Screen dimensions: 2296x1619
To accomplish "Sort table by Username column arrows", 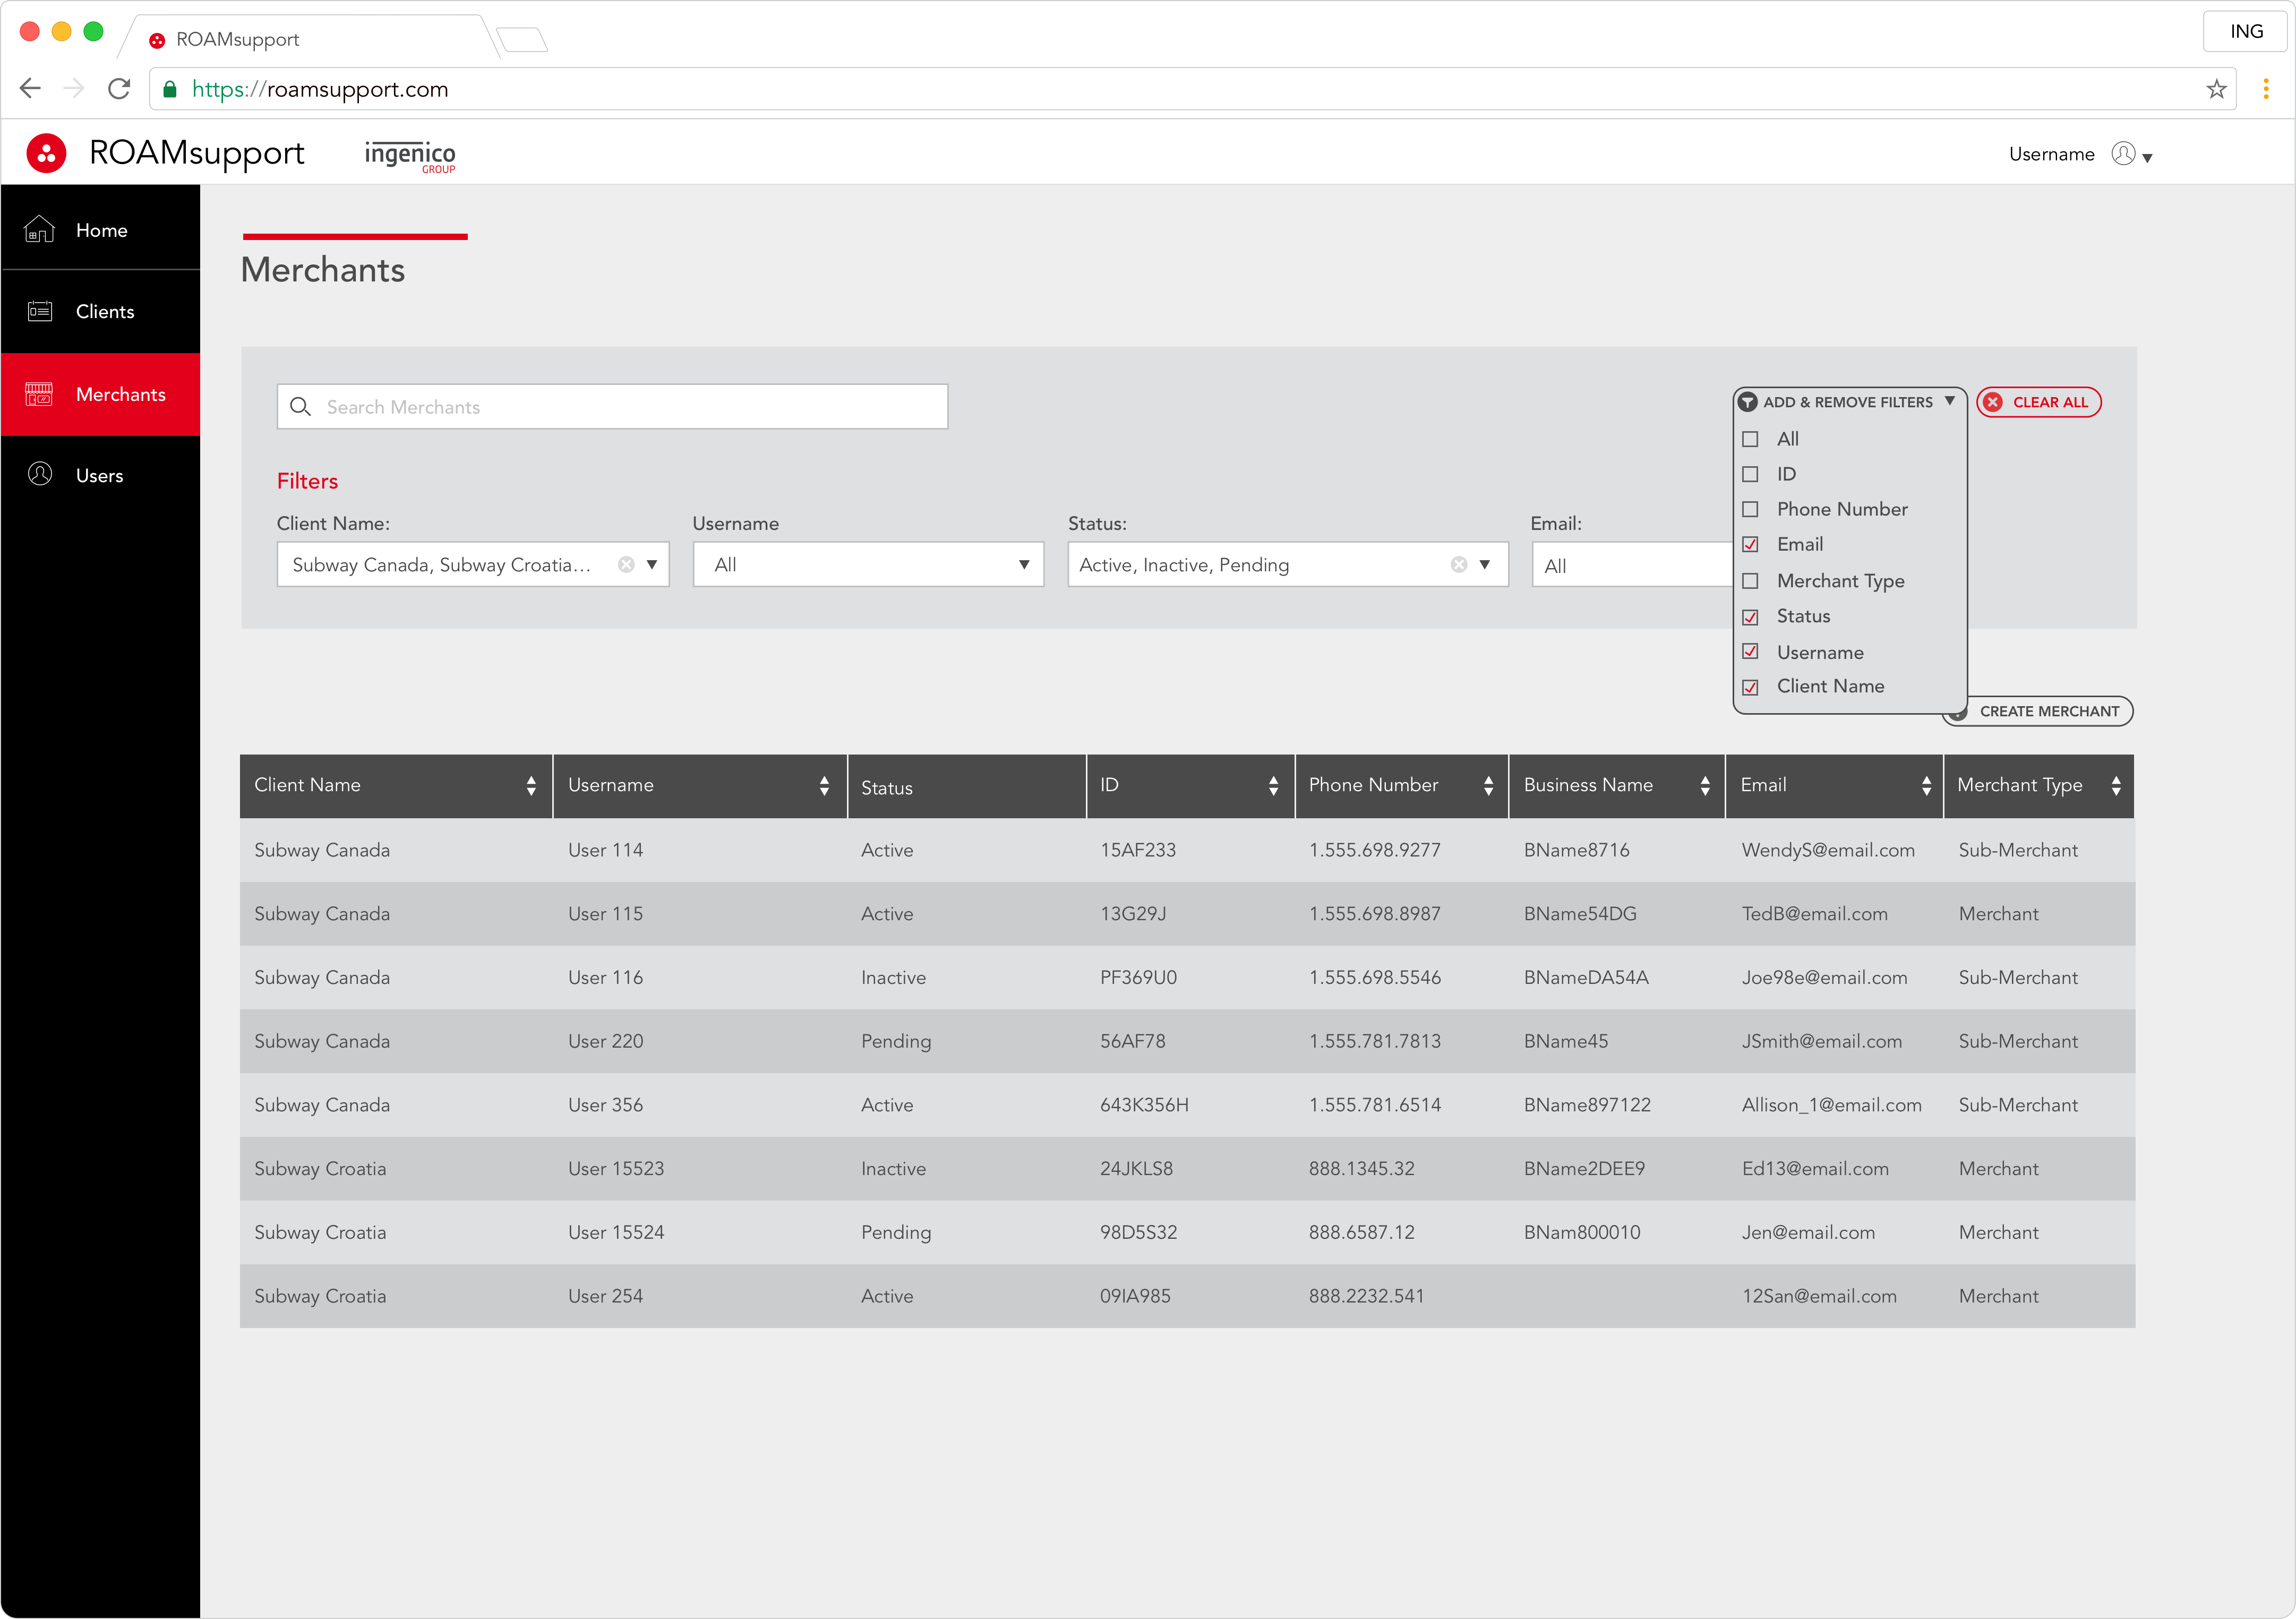I will pos(824,786).
